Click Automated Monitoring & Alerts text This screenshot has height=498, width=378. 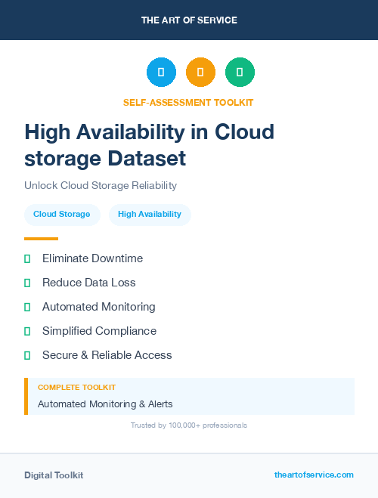[105, 404]
